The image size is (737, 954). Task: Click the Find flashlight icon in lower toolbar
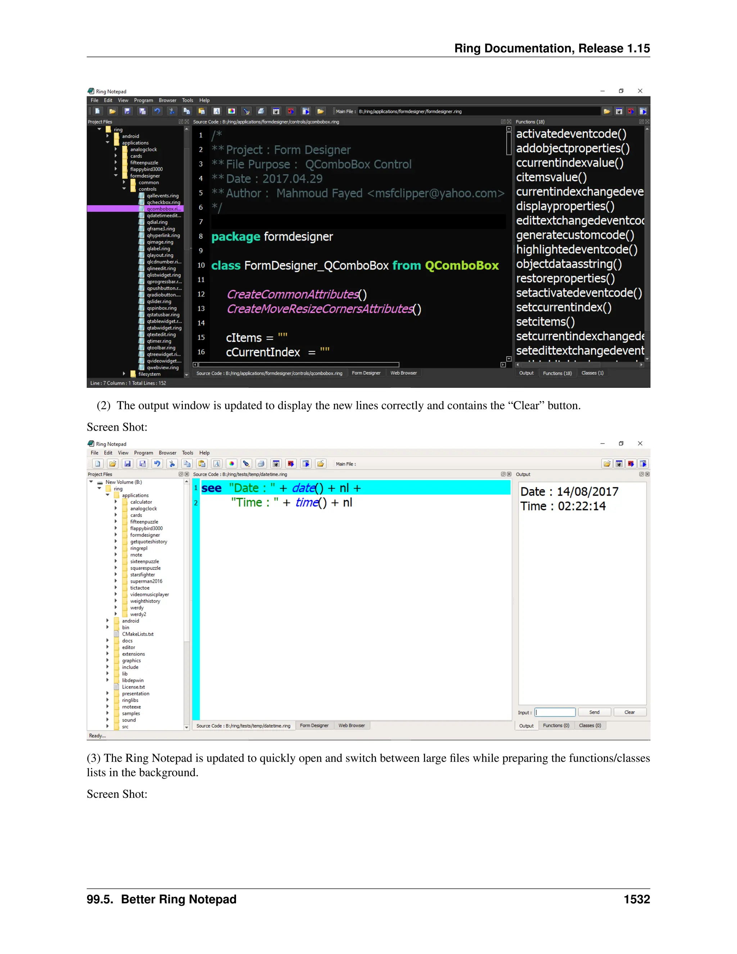pyautogui.click(x=246, y=464)
